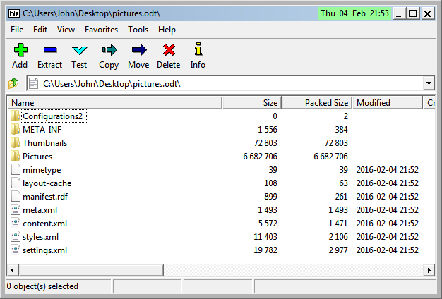Select the META-INF folder name
The image size is (442, 299).
click(x=42, y=130)
